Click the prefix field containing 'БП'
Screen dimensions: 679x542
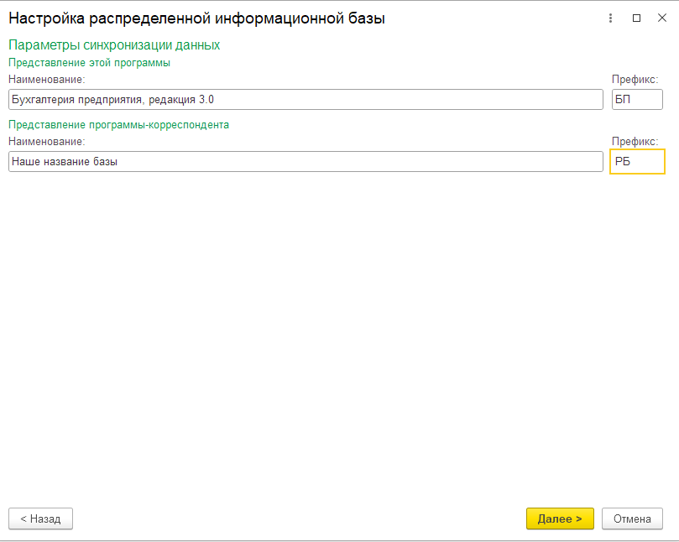[x=637, y=100]
